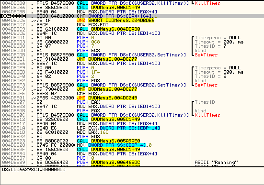Viewport: 264px width, 185px height.
Task: Click address 004DBDC5
Action: click(x=13, y=21)
